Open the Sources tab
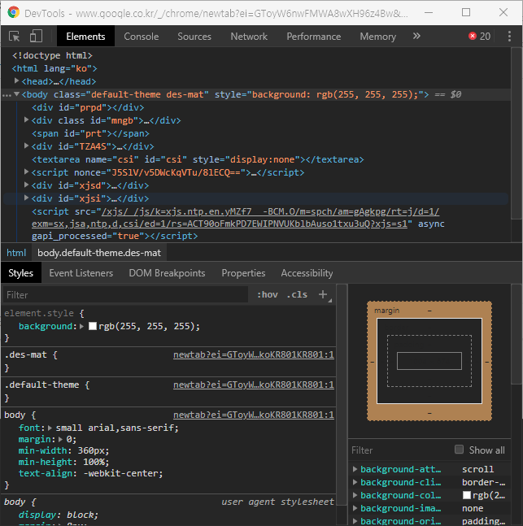This screenshot has height=526, width=523. coord(194,37)
